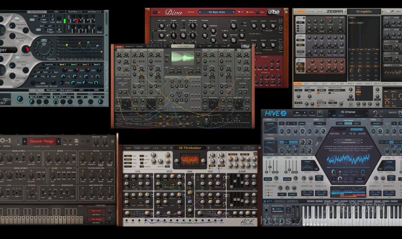Open Zebra's Presets tab
Image resolution: width=402 pixels, height=239 pixels.
(320, 12)
